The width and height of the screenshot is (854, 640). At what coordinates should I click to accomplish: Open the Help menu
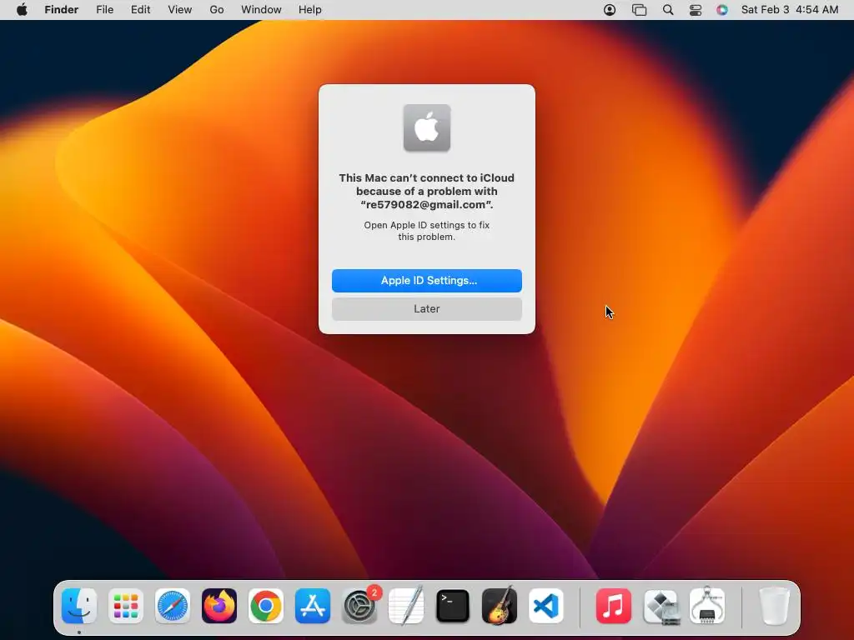tap(310, 10)
